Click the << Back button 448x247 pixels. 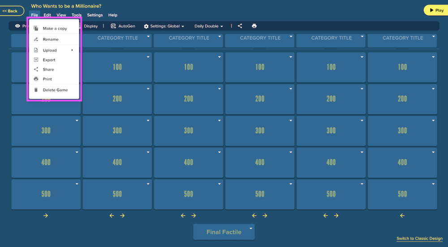pos(12,11)
